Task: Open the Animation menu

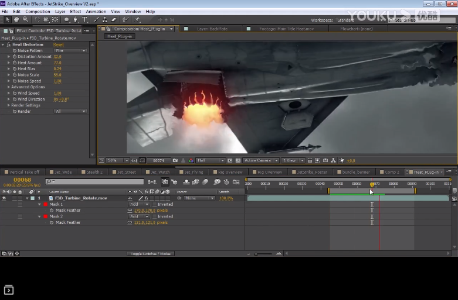Action: (x=96, y=11)
